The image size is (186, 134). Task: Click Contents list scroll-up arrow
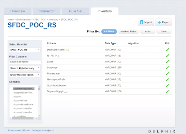(39, 86)
